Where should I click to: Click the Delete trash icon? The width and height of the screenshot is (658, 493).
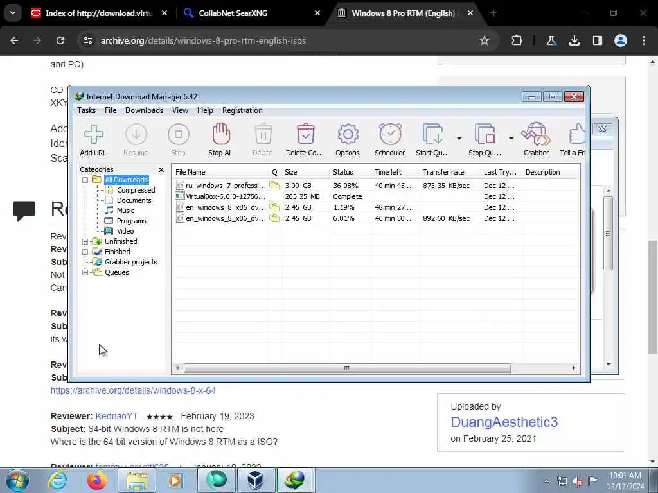coord(263,140)
